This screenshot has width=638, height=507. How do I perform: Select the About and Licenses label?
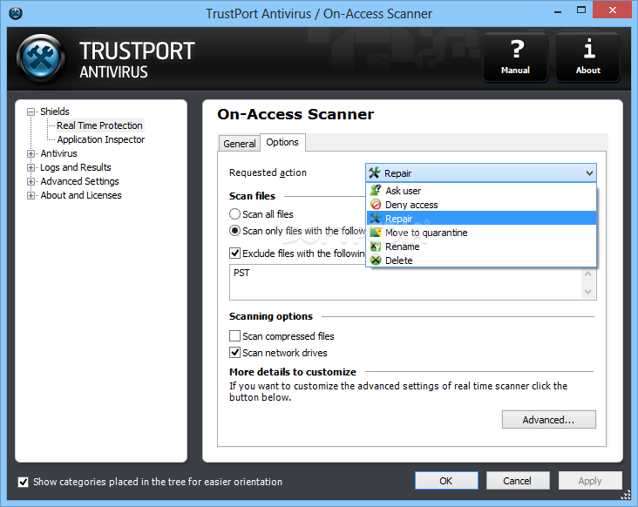pos(80,195)
